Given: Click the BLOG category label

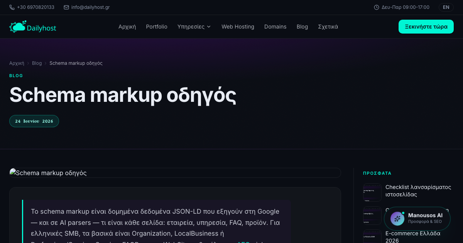Looking at the screenshot, I should click(16, 76).
